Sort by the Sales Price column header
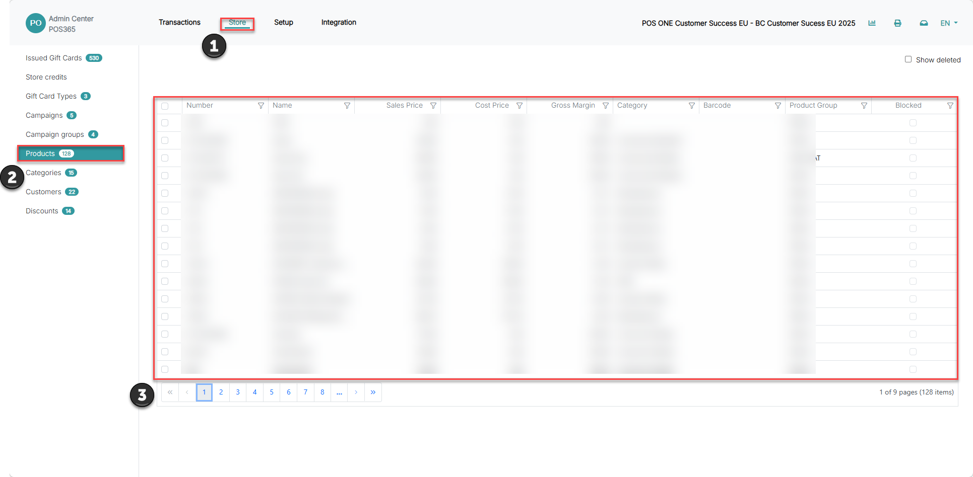 coord(404,105)
